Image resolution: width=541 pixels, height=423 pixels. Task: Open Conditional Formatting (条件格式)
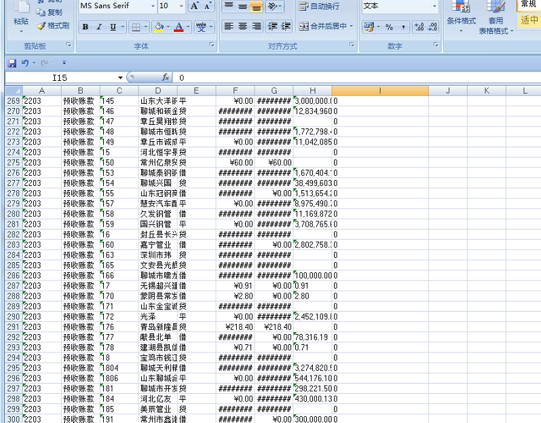pyautogui.click(x=462, y=17)
